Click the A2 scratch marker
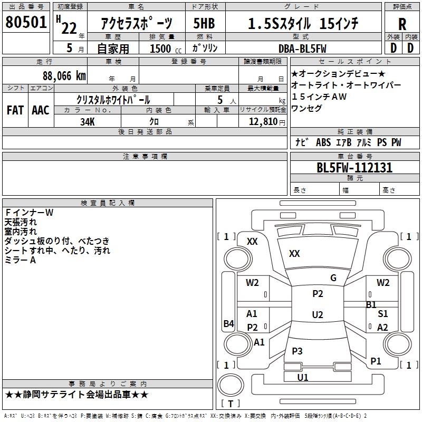 point(382,328)
